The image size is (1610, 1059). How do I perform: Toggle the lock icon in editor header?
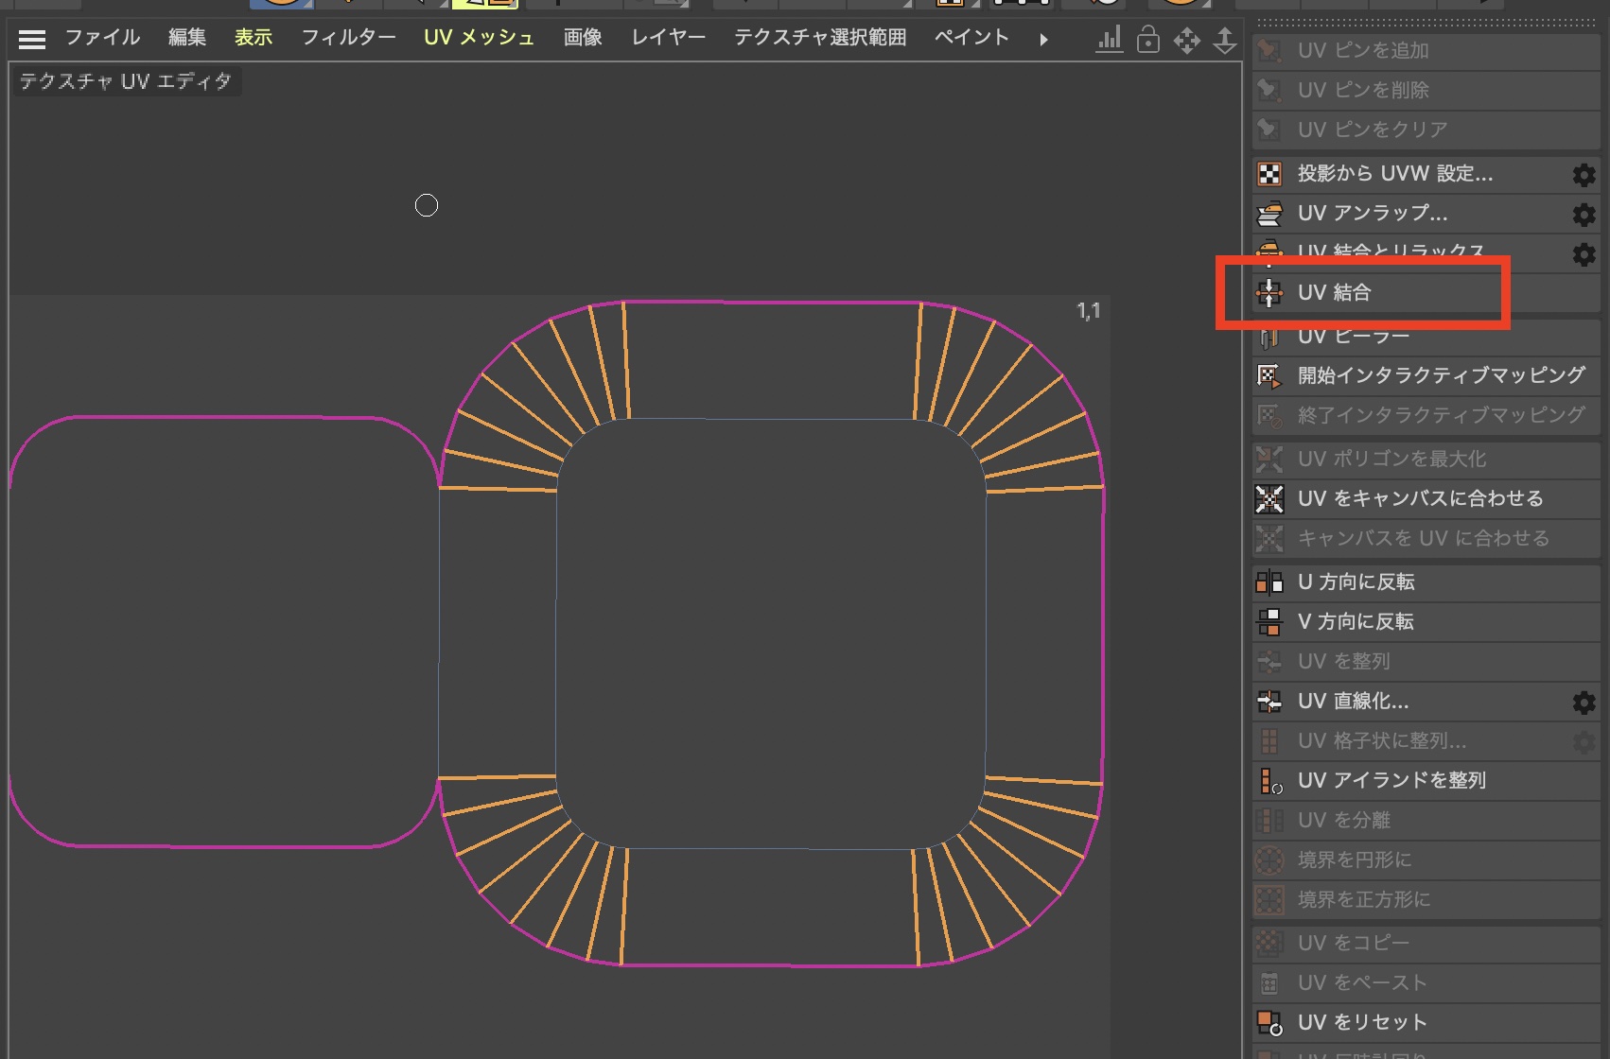coord(1147,39)
